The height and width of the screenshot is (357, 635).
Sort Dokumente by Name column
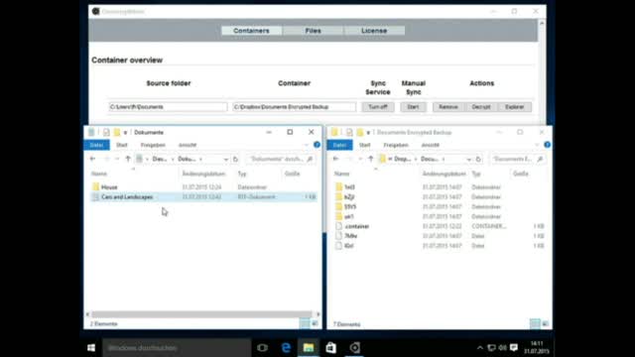99,174
